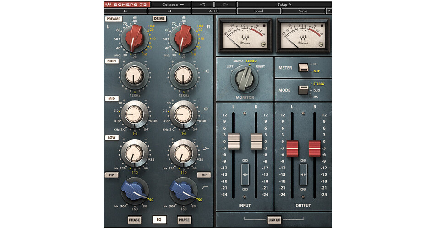The height and width of the screenshot is (229, 436).
Task: Click the left blue high-pass knob
Action: click(x=135, y=191)
